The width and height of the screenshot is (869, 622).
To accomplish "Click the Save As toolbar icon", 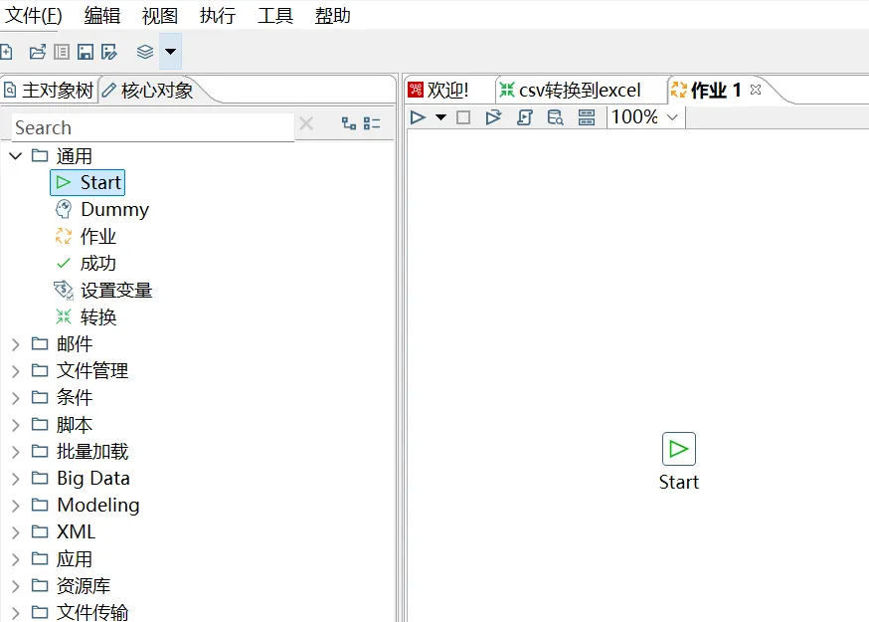I will pyautogui.click(x=109, y=52).
